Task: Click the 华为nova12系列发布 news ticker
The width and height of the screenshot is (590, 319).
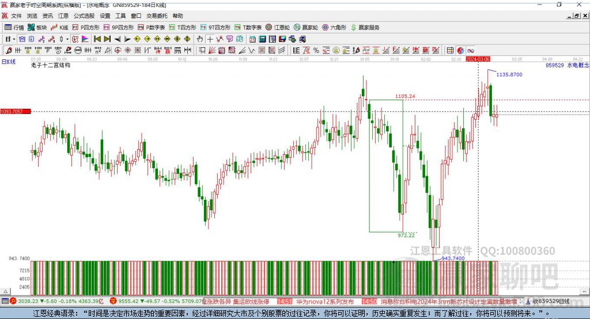Action: (325, 301)
